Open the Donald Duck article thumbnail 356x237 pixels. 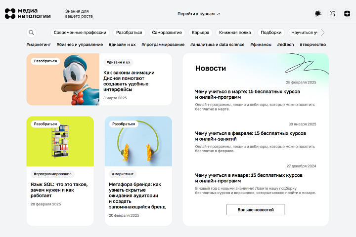63,79
